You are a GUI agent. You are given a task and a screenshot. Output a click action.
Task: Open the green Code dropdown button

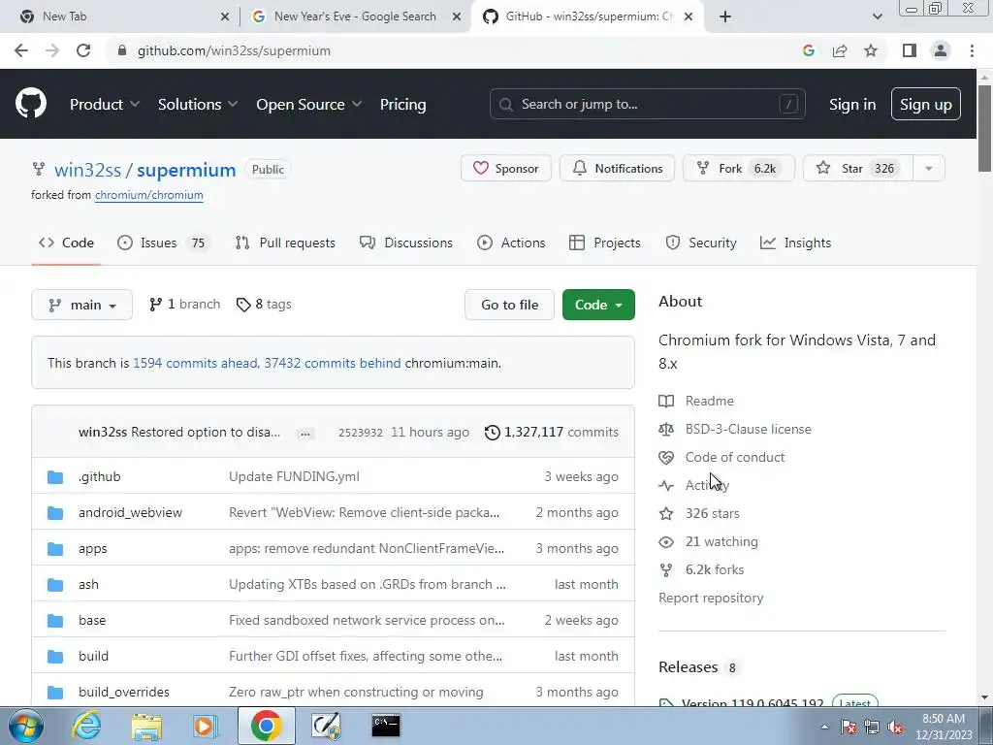pos(598,305)
